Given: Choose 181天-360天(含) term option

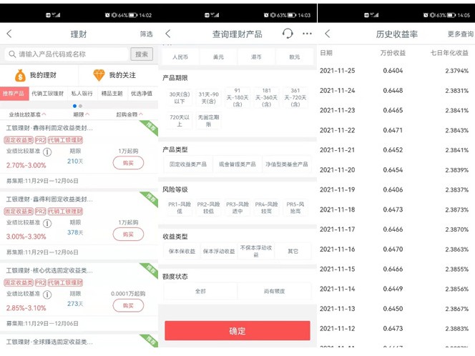Looking at the screenshot, I should coord(266,97).
